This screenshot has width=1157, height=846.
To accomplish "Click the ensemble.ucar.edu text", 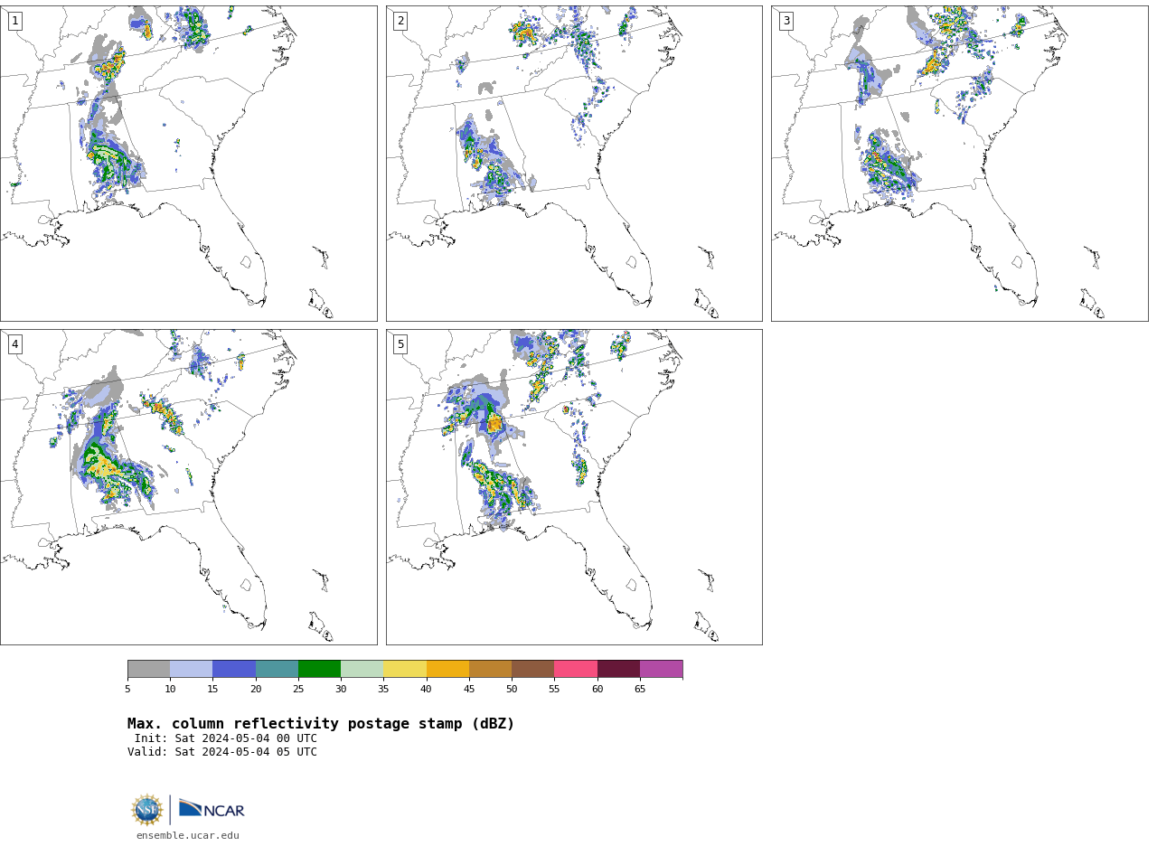I will click(188, 835).
